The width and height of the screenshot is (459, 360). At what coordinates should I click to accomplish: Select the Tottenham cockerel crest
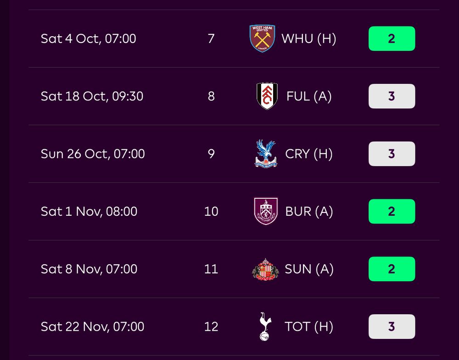[x=265, y=327]
